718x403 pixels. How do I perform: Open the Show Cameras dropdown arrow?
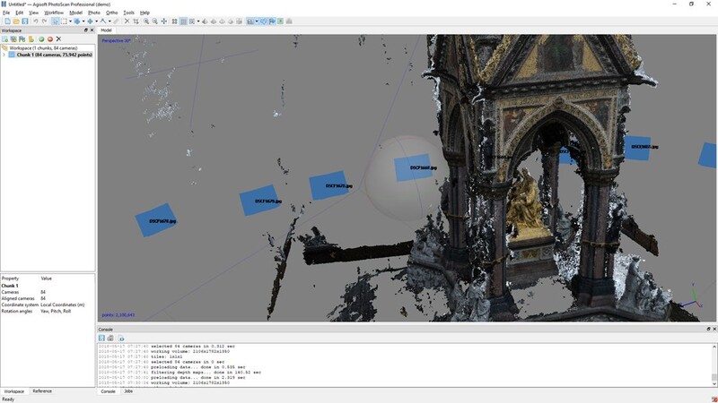click(x=257, y=21)
